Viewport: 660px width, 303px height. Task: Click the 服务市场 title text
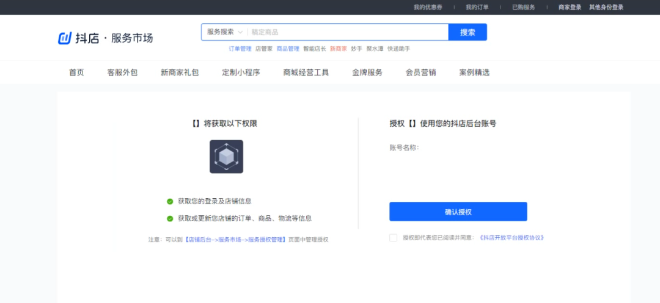pyautogui.click(x=132, y=38)
